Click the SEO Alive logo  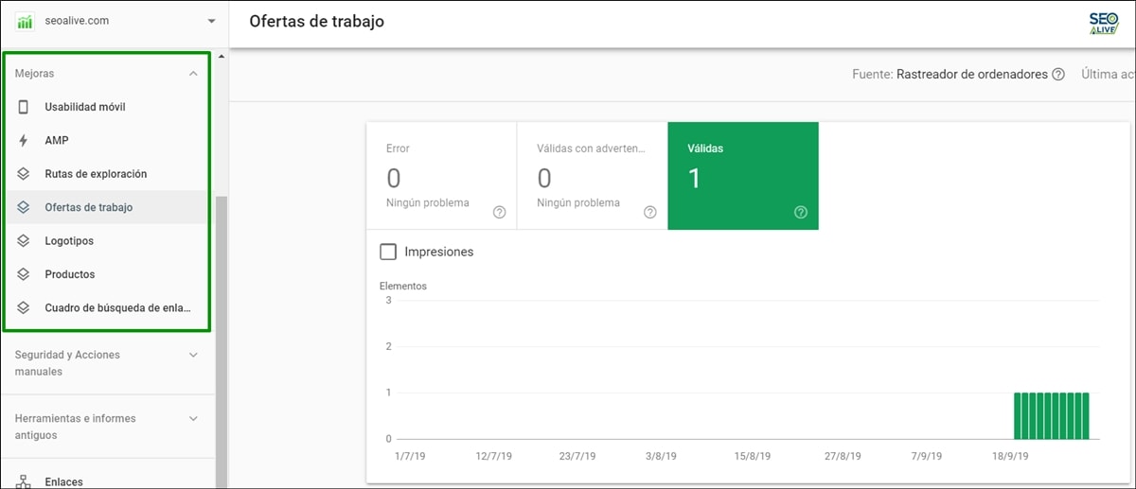[x=1104, y=23]
